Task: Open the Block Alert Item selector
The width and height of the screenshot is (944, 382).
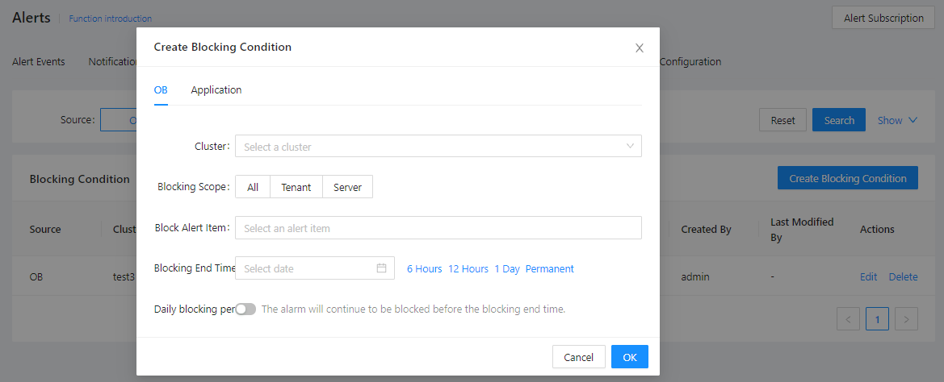Action: [x=438, y=228]
